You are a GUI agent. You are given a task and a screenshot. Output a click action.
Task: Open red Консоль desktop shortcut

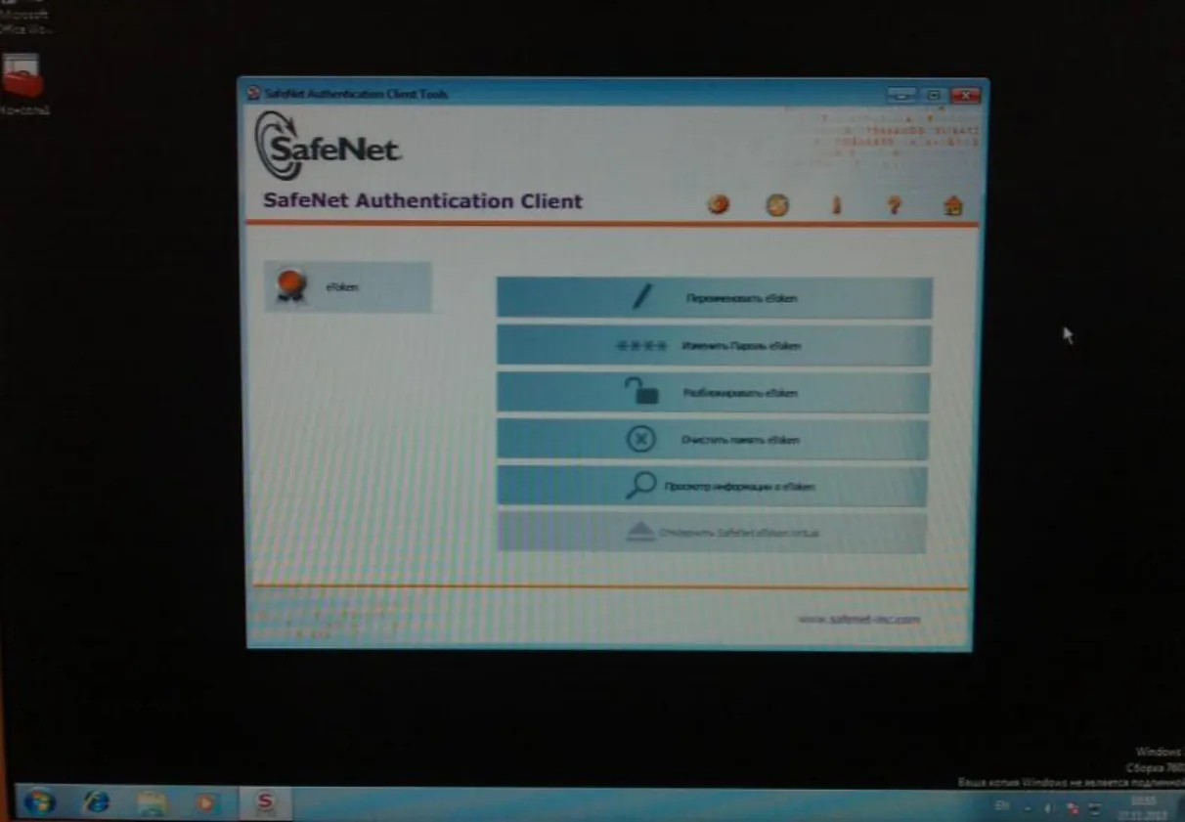pos(22,84)
